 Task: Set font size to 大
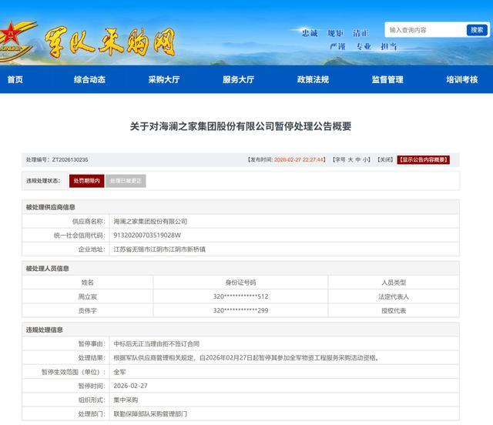[350, 159]
